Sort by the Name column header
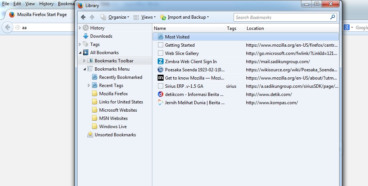Image resolution: width=368 pixels, height=186 pixels. [189, 28]
